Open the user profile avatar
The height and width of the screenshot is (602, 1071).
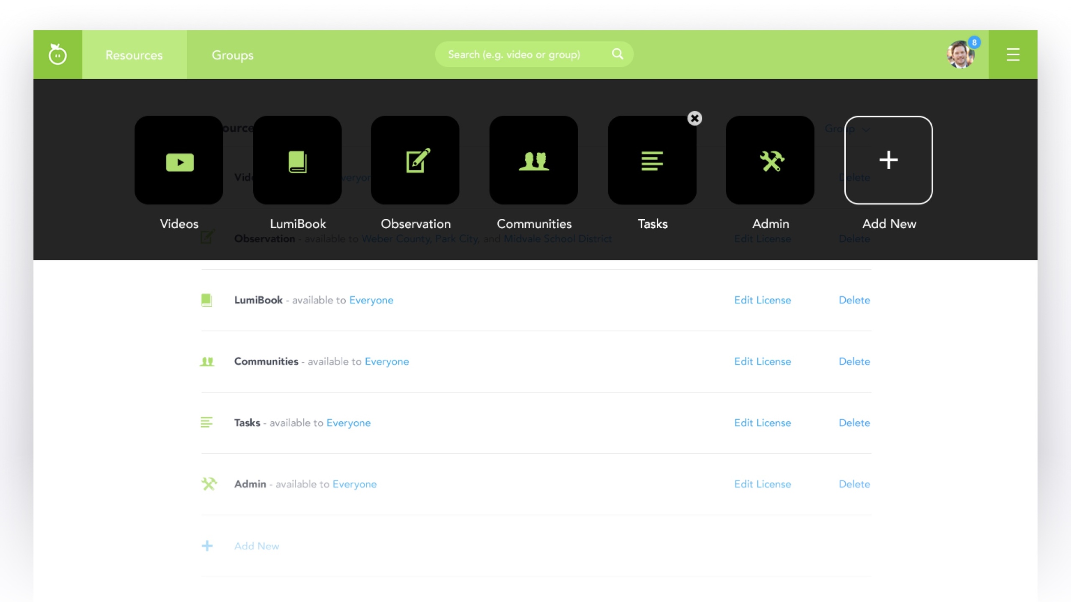click(960, 55)
